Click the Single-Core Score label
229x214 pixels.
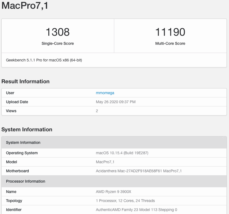pos(58,43)
